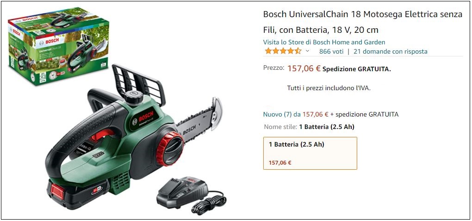This screenshot has height=221, width=472.
Task: Visit the Bosch Home and Garden store
Action: tap(324, 42)
